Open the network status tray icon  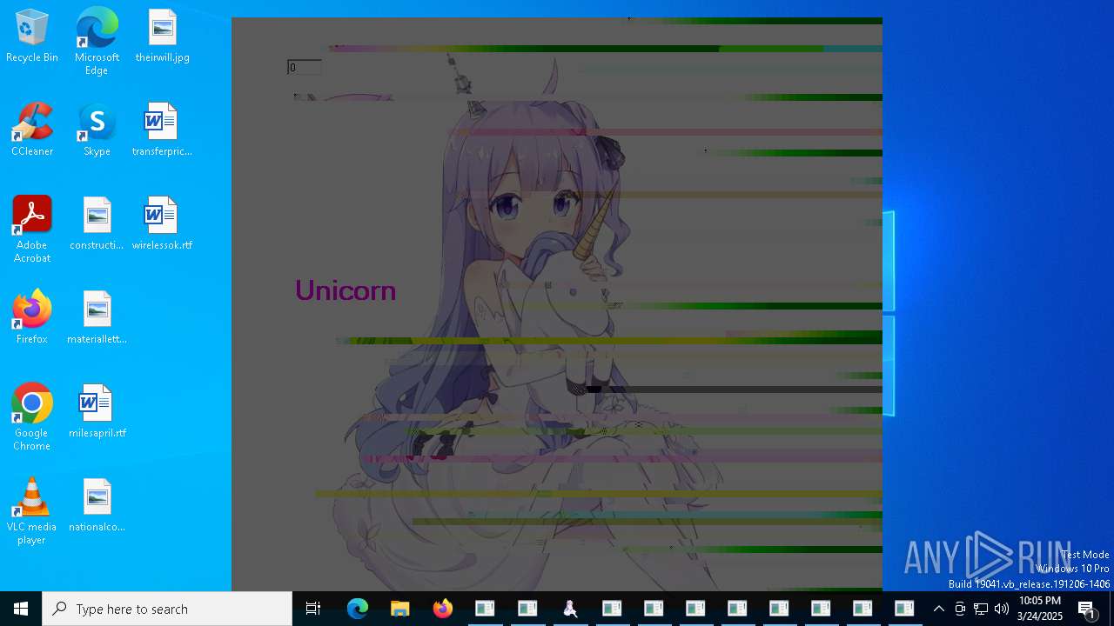click(981, 609)
